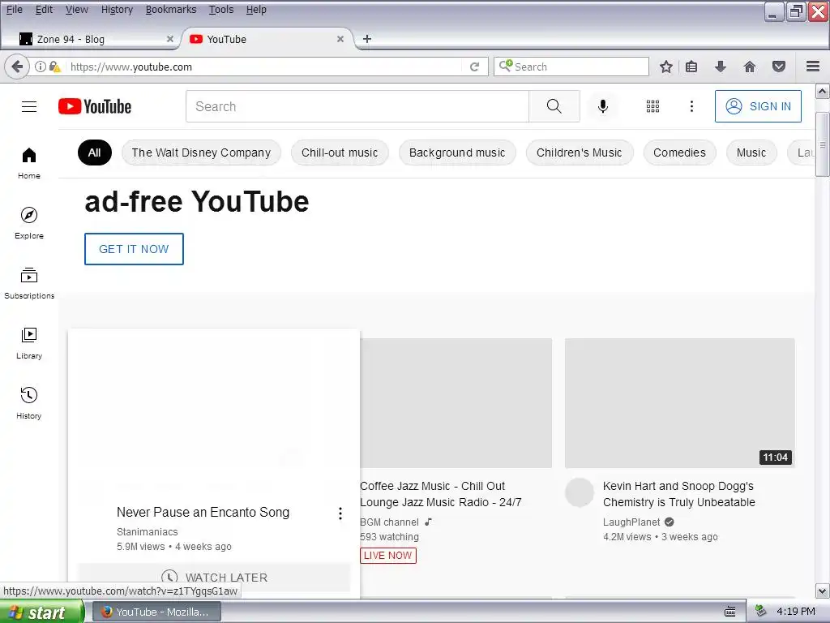This screenshot has height=623, width=830.
Task: Click the Windows start button
Action: click(x=42, y=612)
